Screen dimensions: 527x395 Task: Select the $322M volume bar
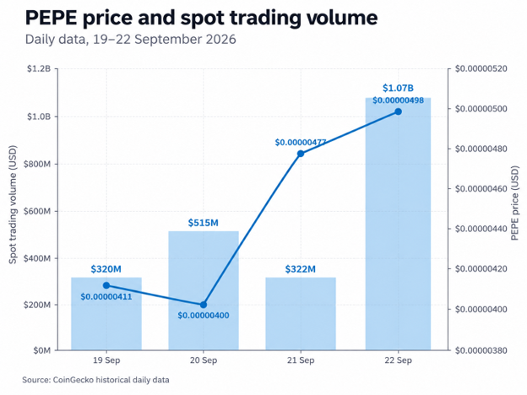coord(301,314)
